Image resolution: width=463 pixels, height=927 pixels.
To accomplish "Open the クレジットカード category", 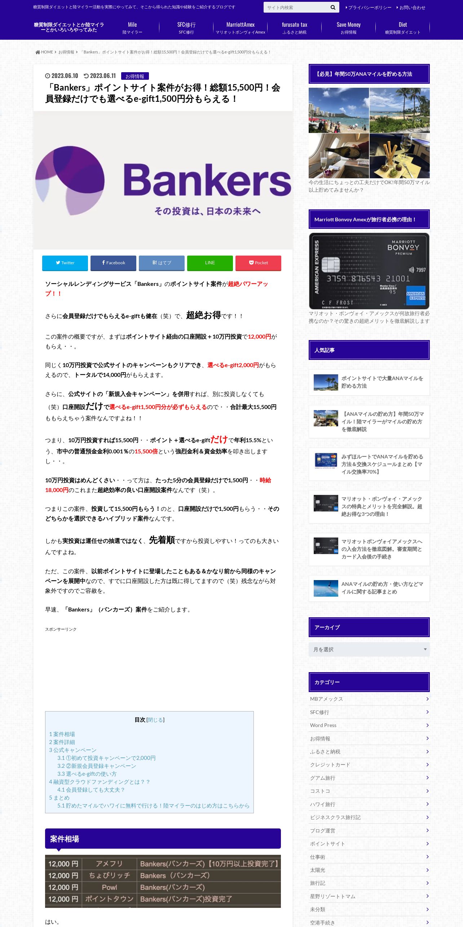I will 369,765.
